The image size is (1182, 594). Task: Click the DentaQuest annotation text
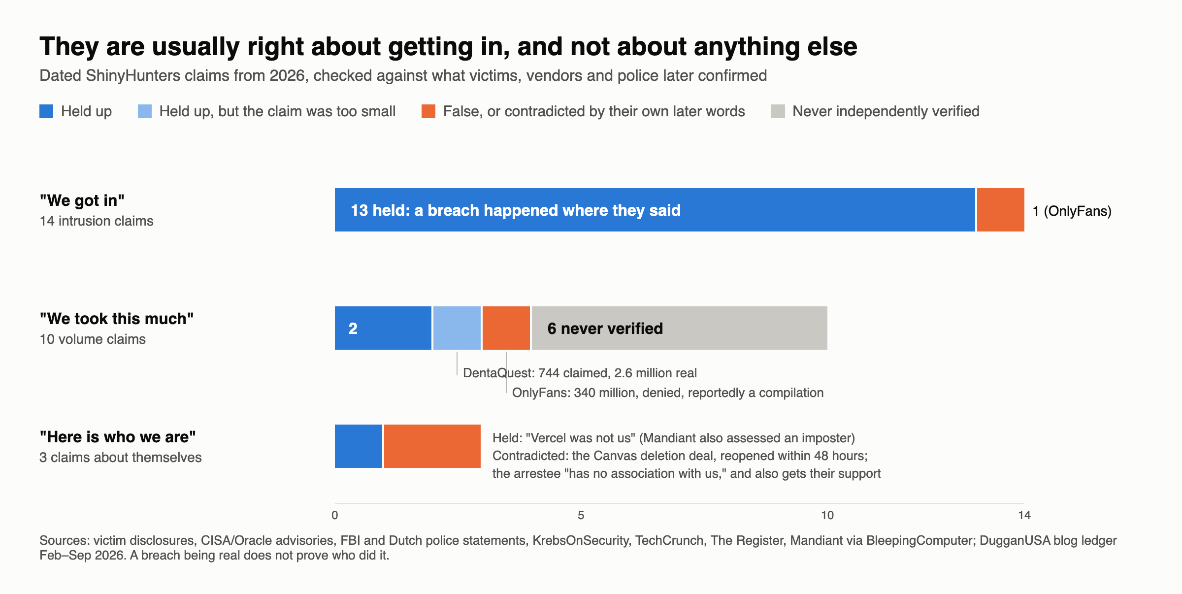[580, 373]
